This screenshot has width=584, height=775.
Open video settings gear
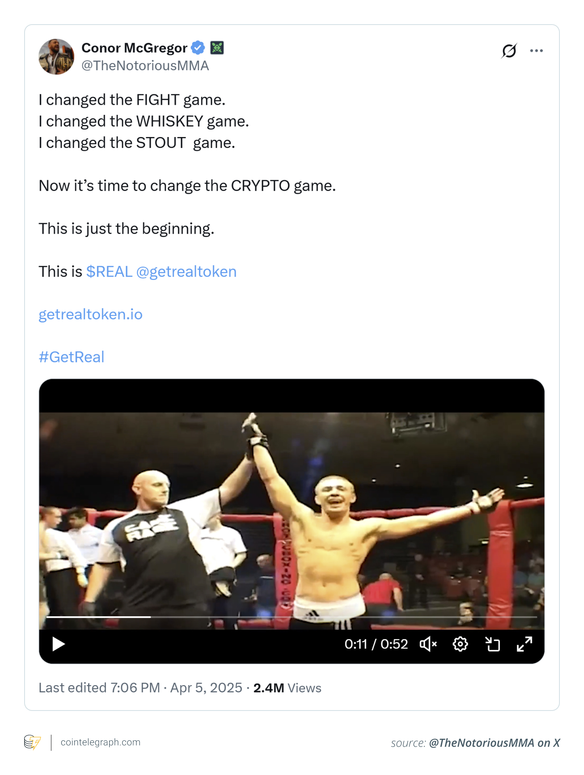click(460, 644)
